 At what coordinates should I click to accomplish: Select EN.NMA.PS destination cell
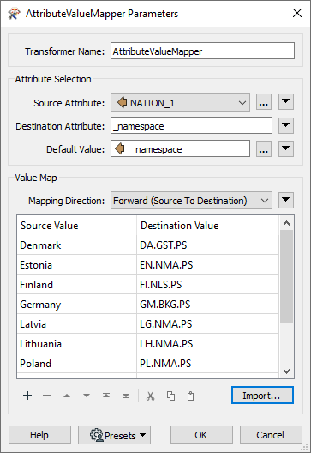pos(207,264)
